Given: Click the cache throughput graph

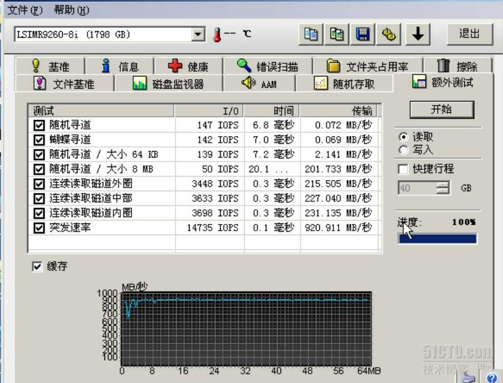Looking at the screenshot, I should (x=247, y=329).
